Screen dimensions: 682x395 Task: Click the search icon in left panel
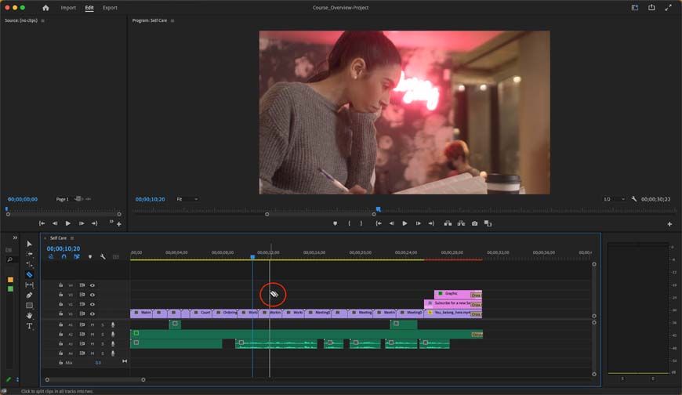[x=9, y=259]
